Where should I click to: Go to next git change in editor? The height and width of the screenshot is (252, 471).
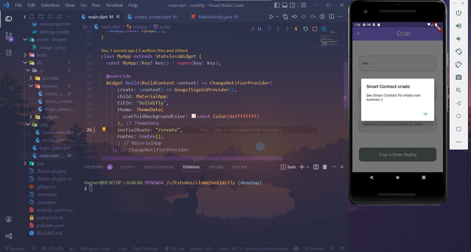pos(313,17)
